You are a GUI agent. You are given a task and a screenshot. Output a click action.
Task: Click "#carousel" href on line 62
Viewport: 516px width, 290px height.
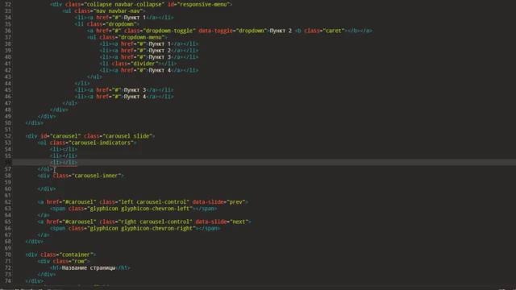(x=79, y=201)
